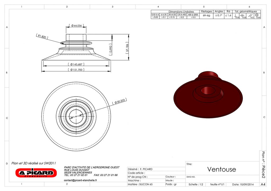Click the 57,186 height dimension

point(127,48)
